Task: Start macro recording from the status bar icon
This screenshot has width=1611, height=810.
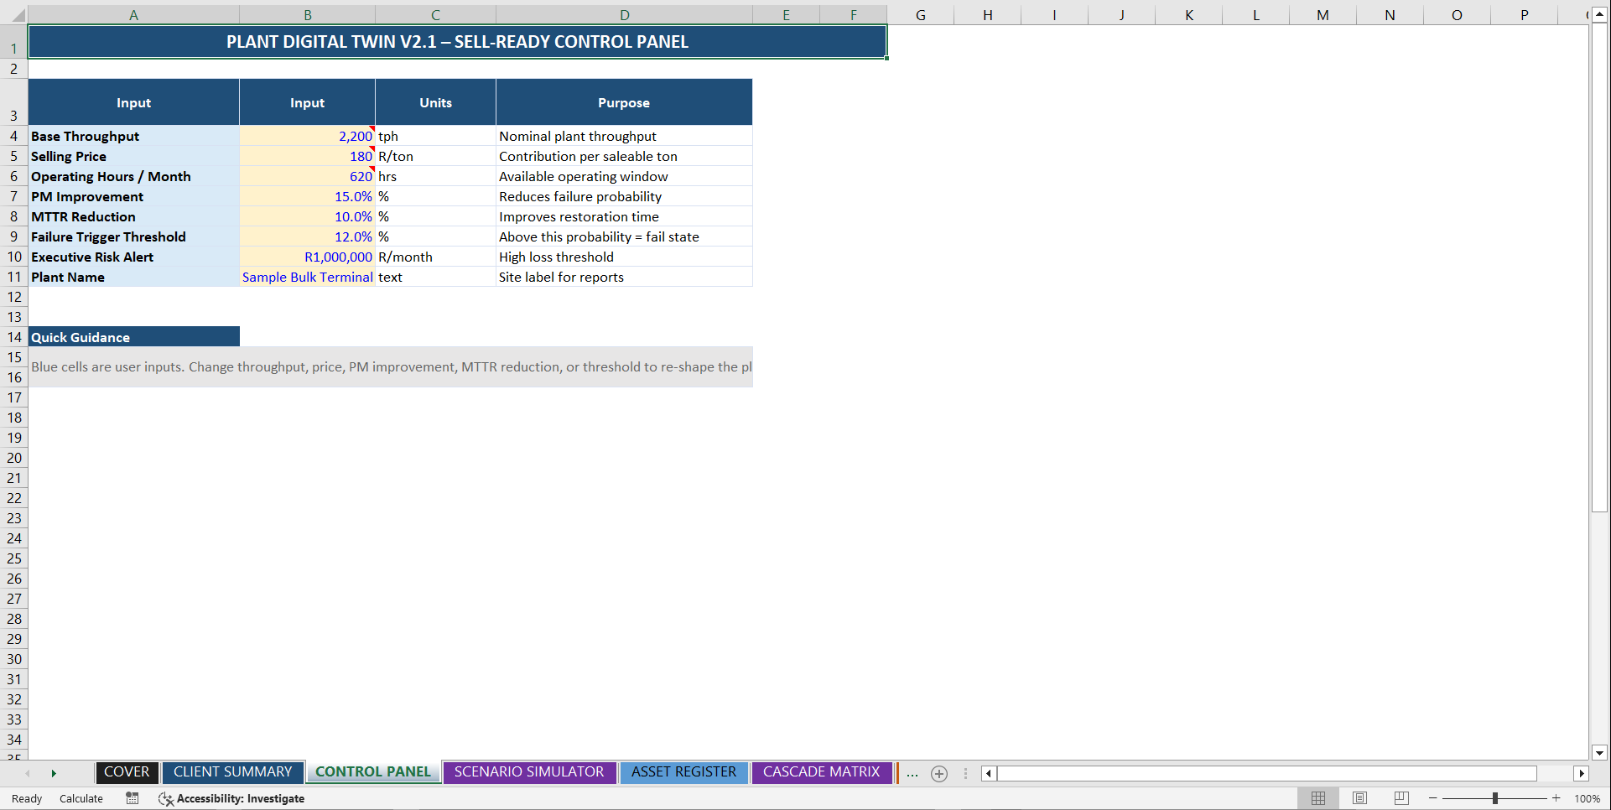Action: (x=132, y=798)
